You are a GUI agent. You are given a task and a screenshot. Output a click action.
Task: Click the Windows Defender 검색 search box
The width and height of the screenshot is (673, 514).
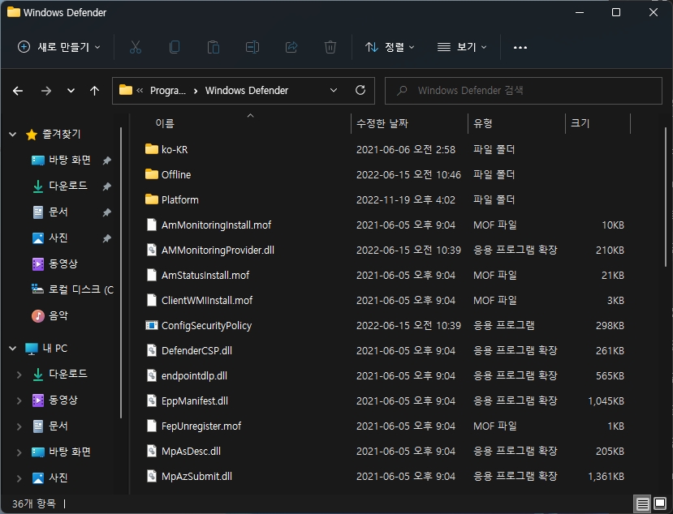[x=523, y=91]
